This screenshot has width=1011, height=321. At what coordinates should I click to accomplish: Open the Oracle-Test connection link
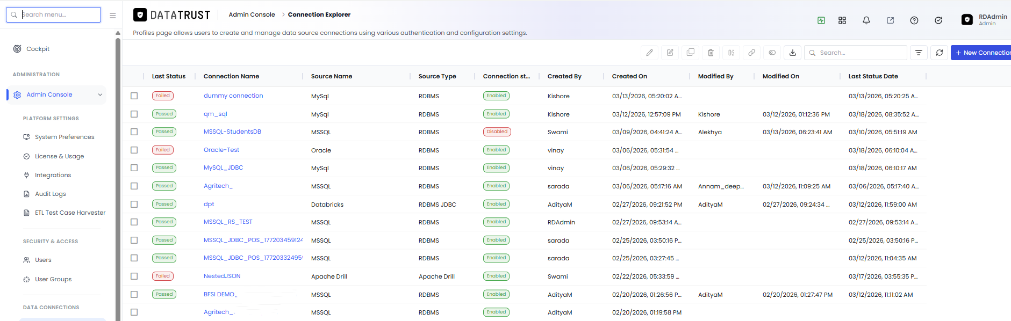pyautogui.click(x=221, y=150)
